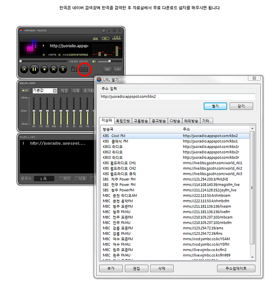279x282 pixels.
Task: Select MBC 강릉 FM4U row
Action: click(175, 233)
